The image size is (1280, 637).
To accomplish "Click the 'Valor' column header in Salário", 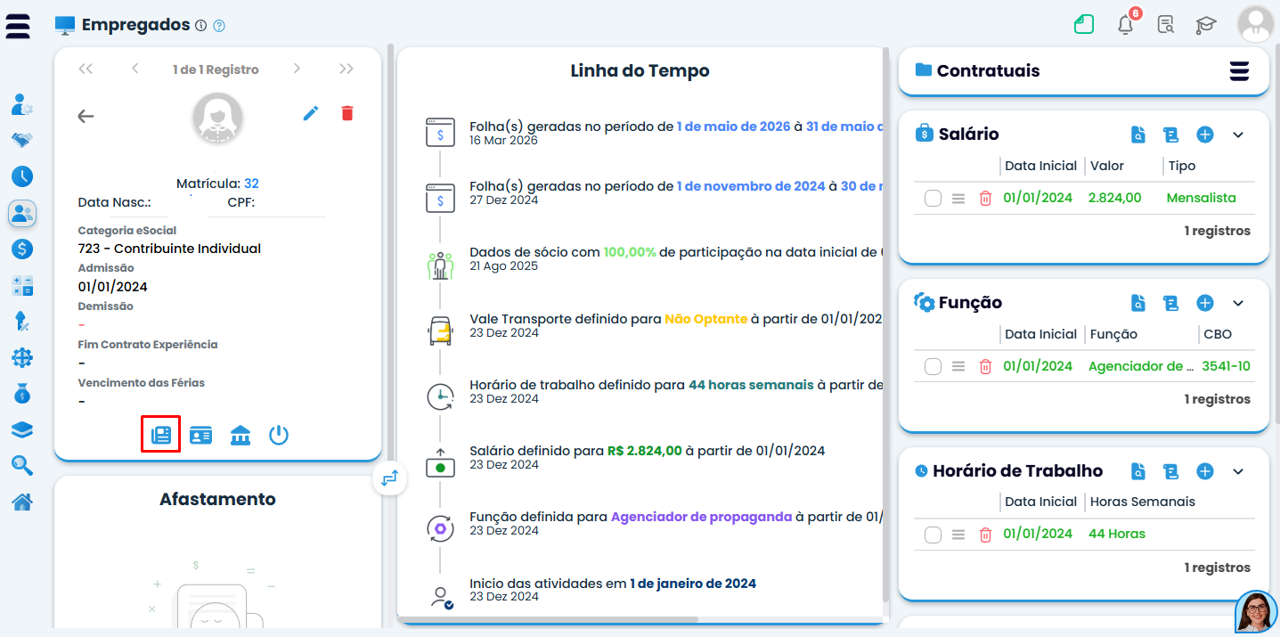I will (1106, 166).
